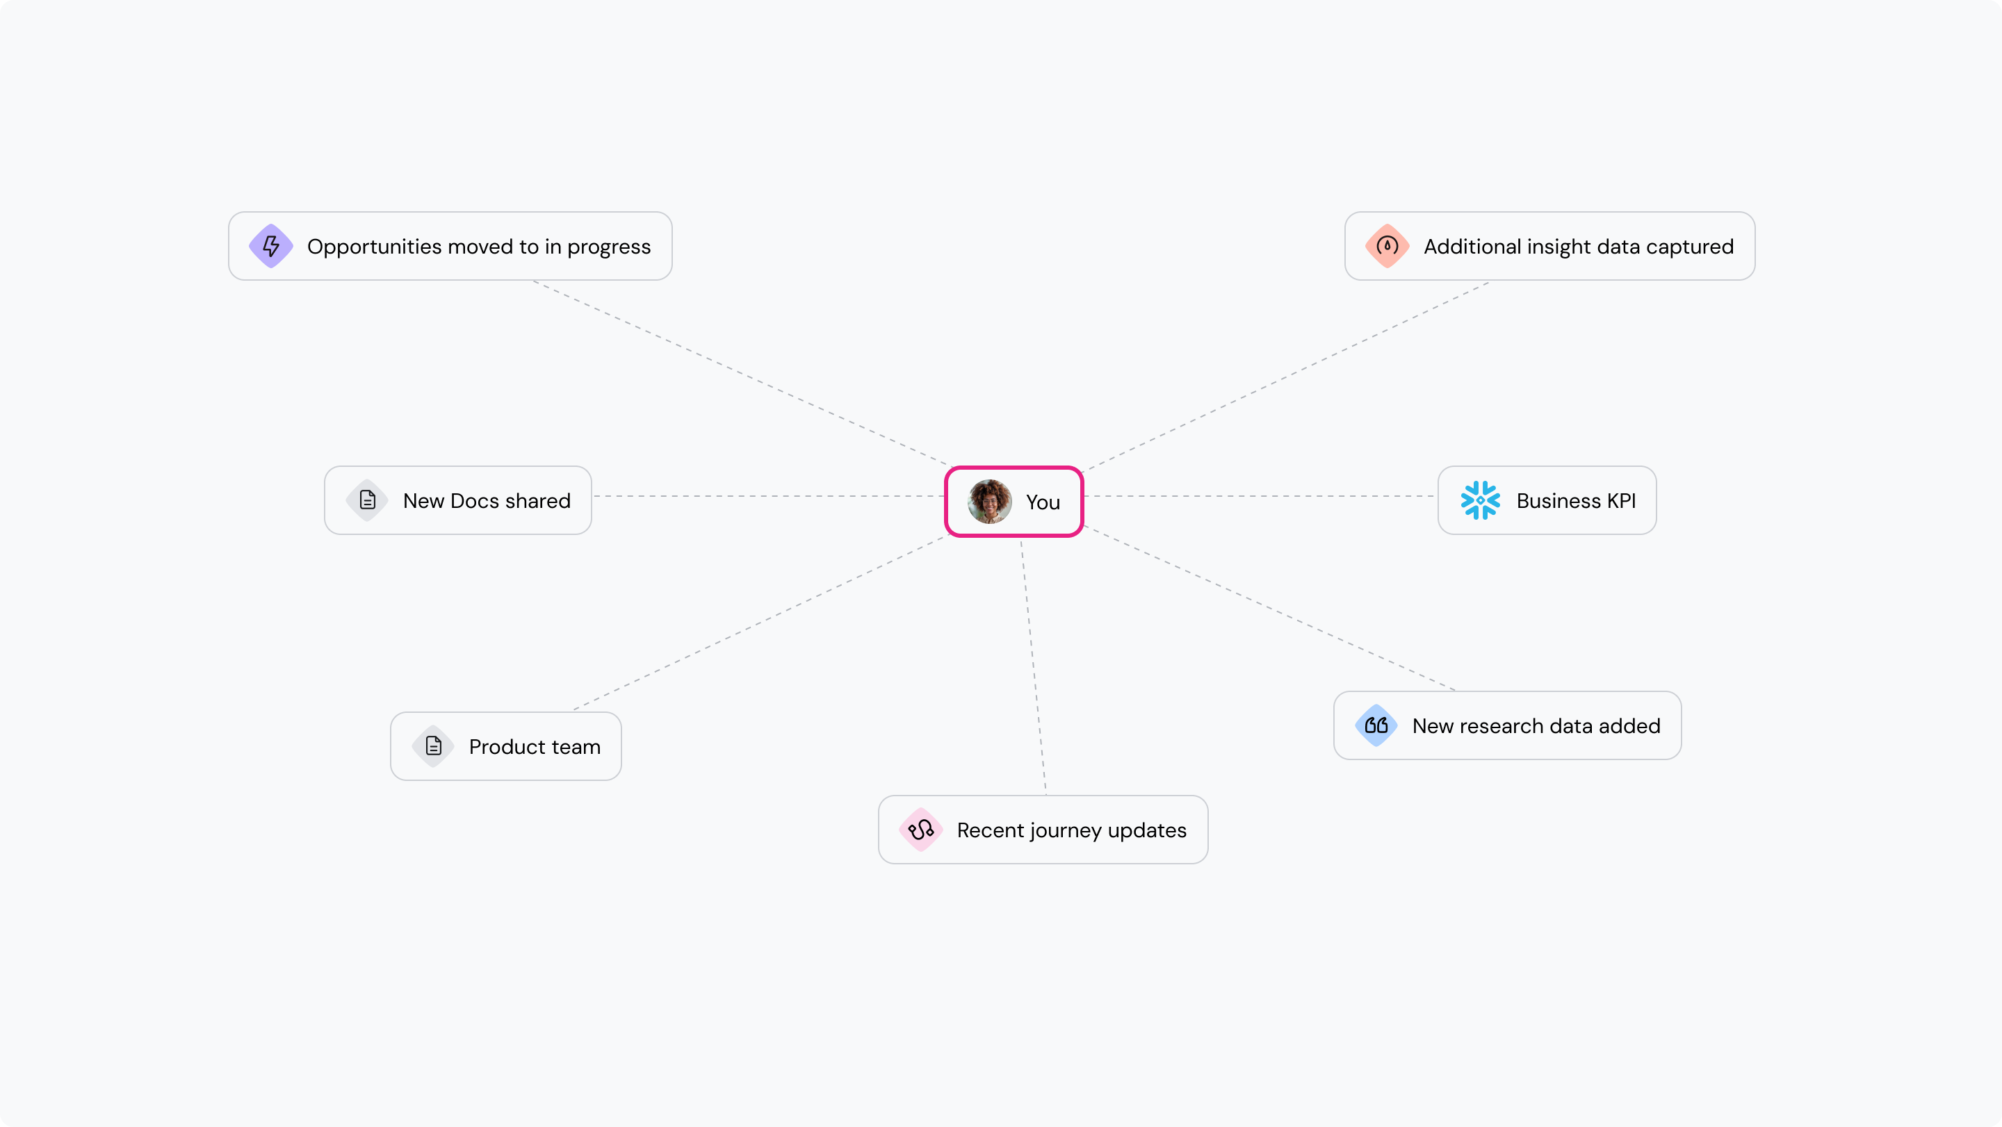Open the Recent journey updates card
Image resolution: width=2002 pixels, height=1127 pixels.
[x=1043, y=830]
